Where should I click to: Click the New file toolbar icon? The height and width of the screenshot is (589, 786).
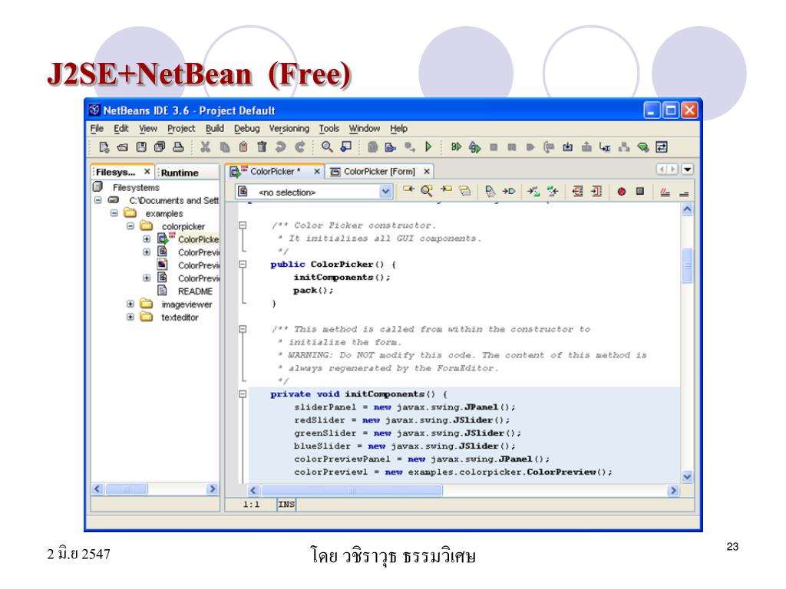104,146
